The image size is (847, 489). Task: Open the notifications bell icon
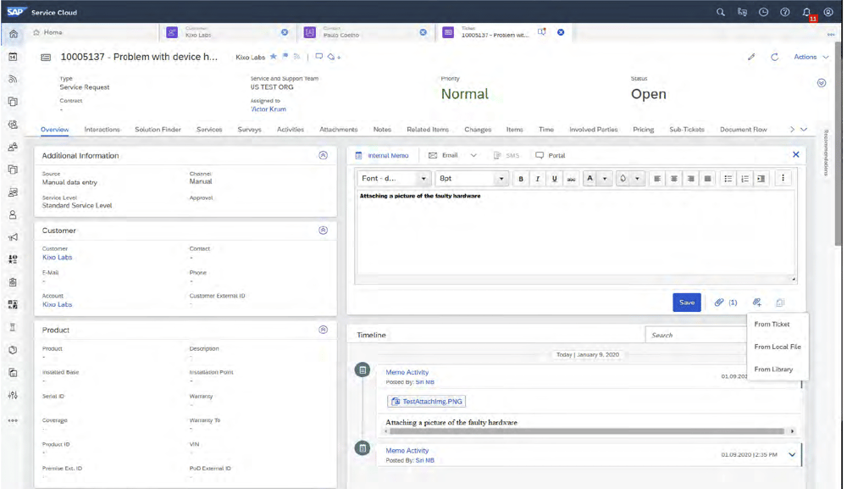coord(806,12)
